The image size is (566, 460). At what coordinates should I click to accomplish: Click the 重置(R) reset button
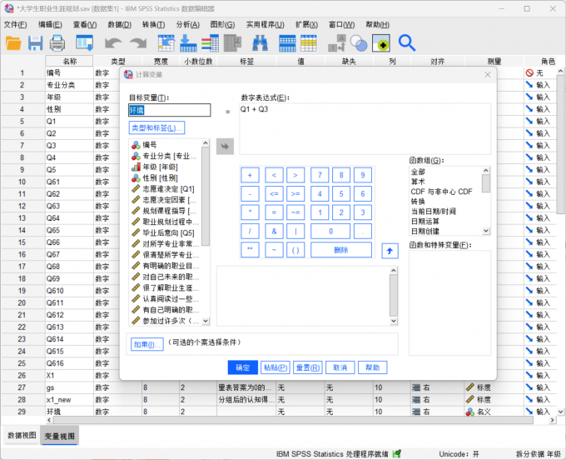[308, 367]
